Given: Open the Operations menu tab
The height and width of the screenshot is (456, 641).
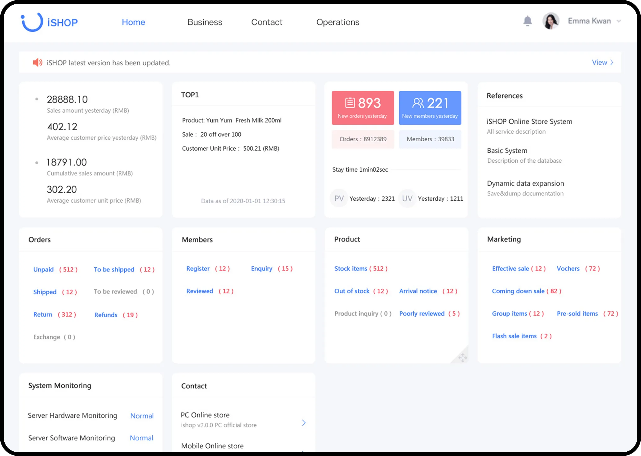Looking at the screenshot, I should 338,22.
